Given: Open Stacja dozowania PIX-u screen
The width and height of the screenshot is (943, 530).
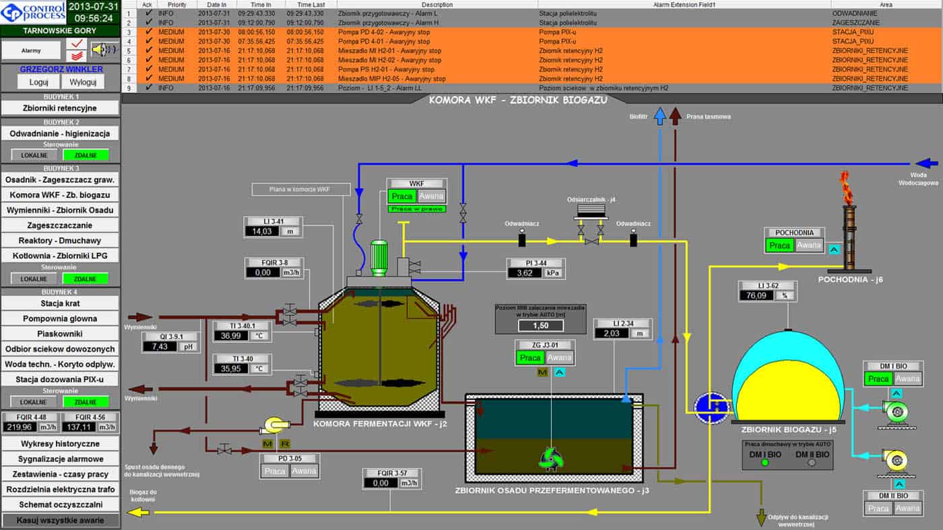Looking at the screenshot, I should pos(60,379).
